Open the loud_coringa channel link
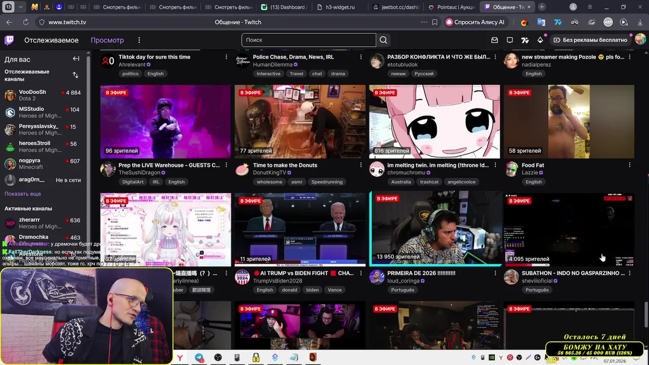Image resolution: width=649 pixels, height=365 pixels. (403, 281)
